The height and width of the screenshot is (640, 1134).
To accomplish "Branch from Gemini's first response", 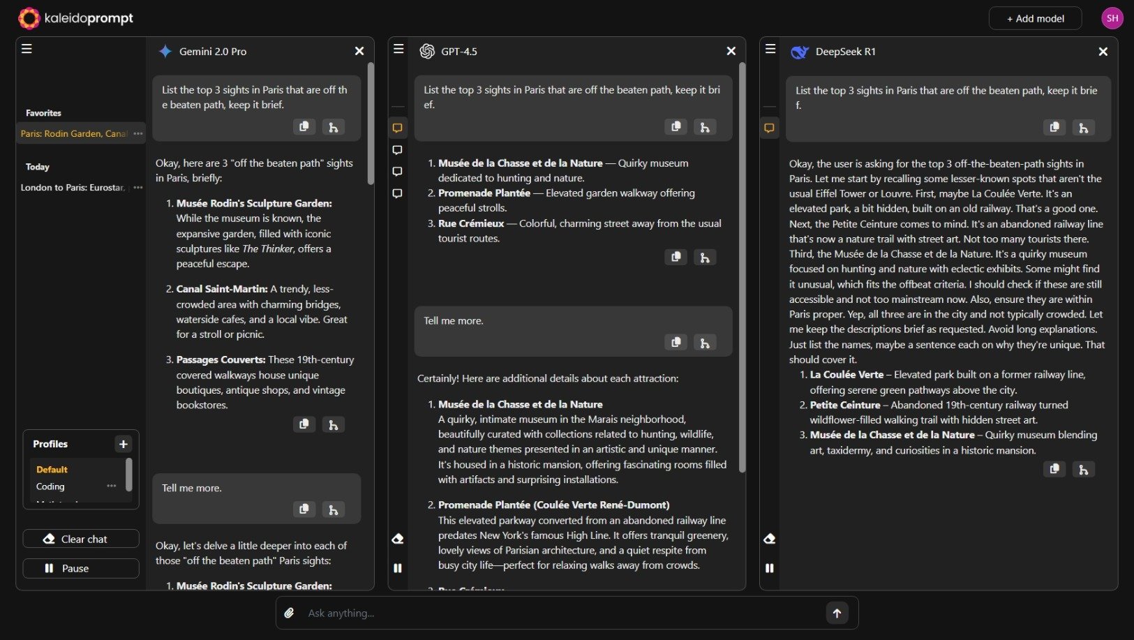I will [x=334, y=424].
